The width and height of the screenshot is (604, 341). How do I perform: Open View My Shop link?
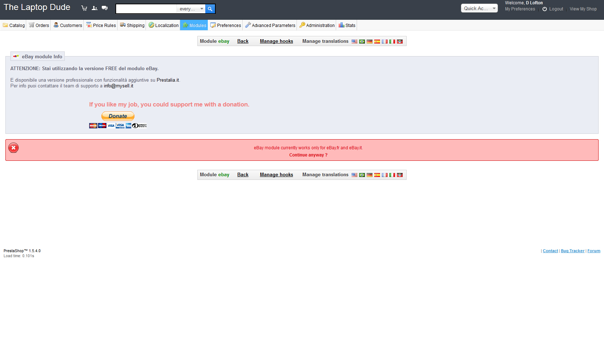583,9
